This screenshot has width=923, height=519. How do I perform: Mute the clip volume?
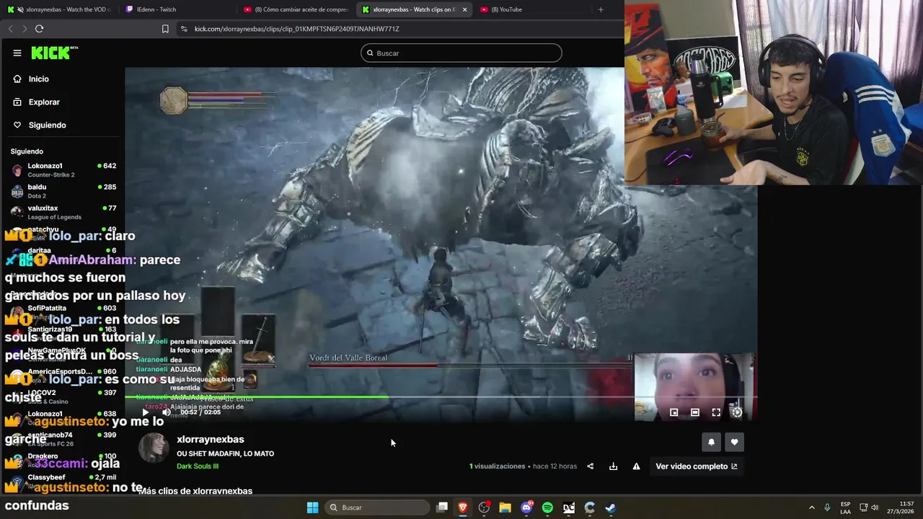167,412
